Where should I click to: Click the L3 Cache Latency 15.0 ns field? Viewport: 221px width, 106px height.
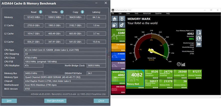(x=96, y=42)
